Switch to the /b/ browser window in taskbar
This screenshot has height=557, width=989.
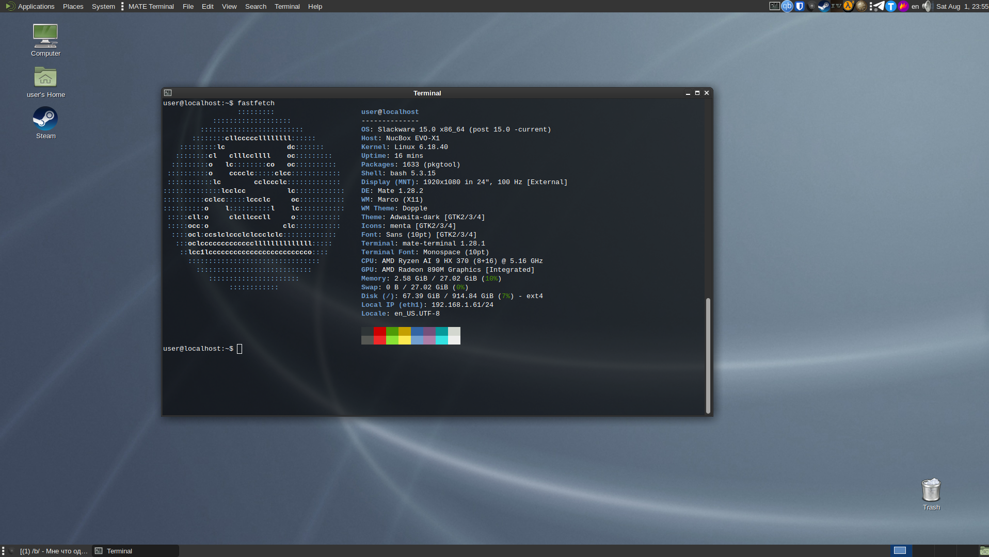pos(49,551)
